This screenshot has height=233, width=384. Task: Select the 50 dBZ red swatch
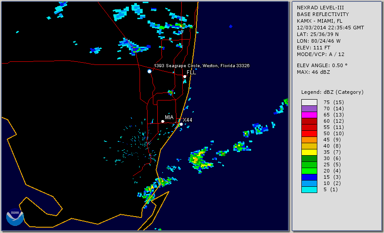point(309,133)
